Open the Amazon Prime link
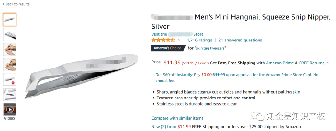Viewport: 336px width, 131px height. click(x=280, y=63)
